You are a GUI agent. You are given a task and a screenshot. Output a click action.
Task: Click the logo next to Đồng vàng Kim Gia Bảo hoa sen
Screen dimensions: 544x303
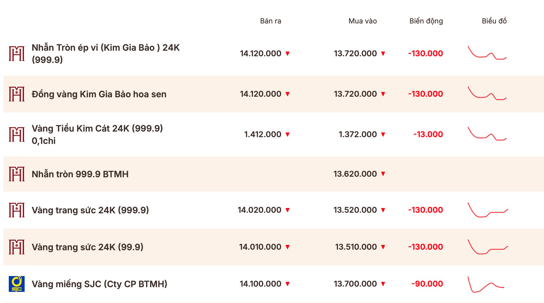[17, 94]
